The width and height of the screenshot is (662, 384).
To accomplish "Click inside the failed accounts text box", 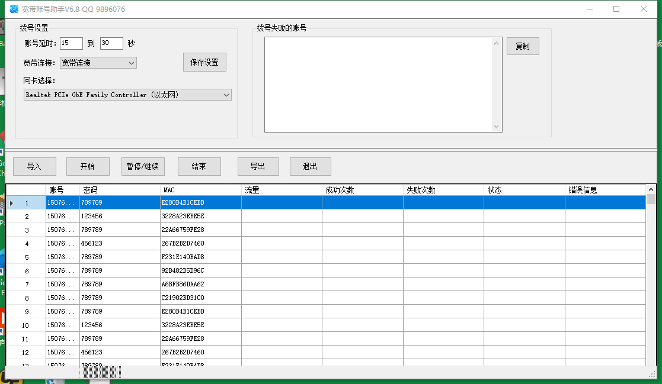I will (x=378, y=85).
